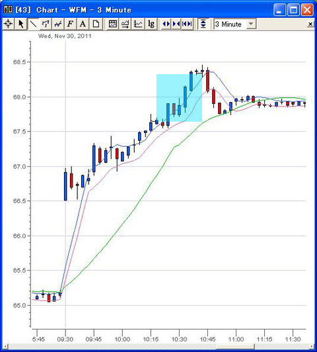Click the 09:30 time axis label

tap(65, 339)
